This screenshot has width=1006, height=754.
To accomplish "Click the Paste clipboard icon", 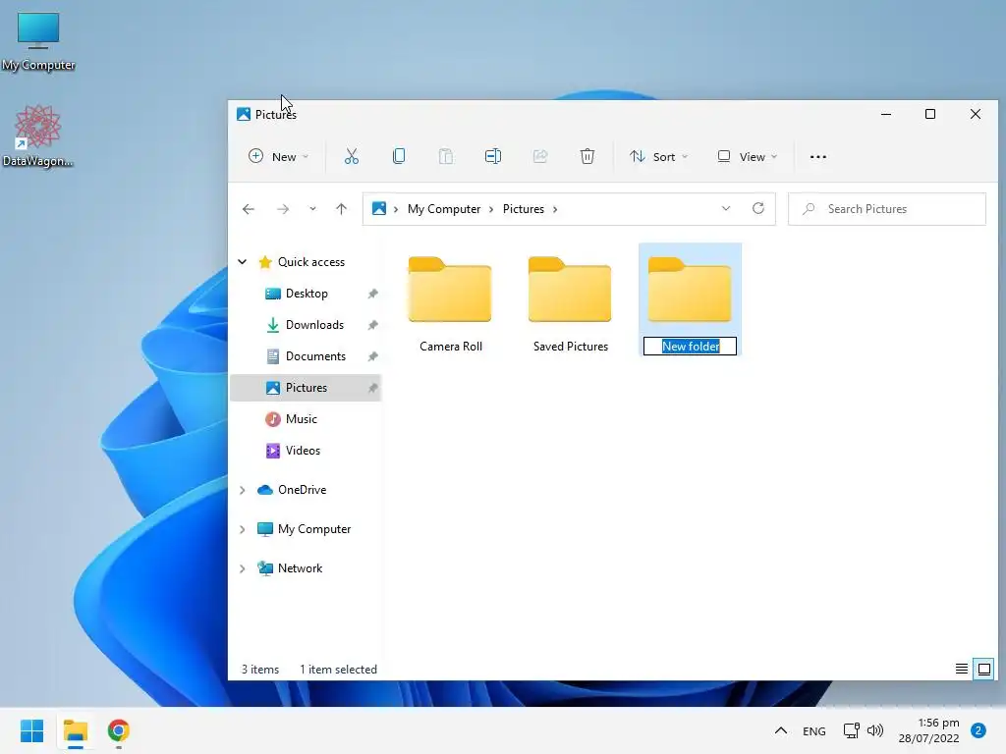I will click(x=446, y=156).
